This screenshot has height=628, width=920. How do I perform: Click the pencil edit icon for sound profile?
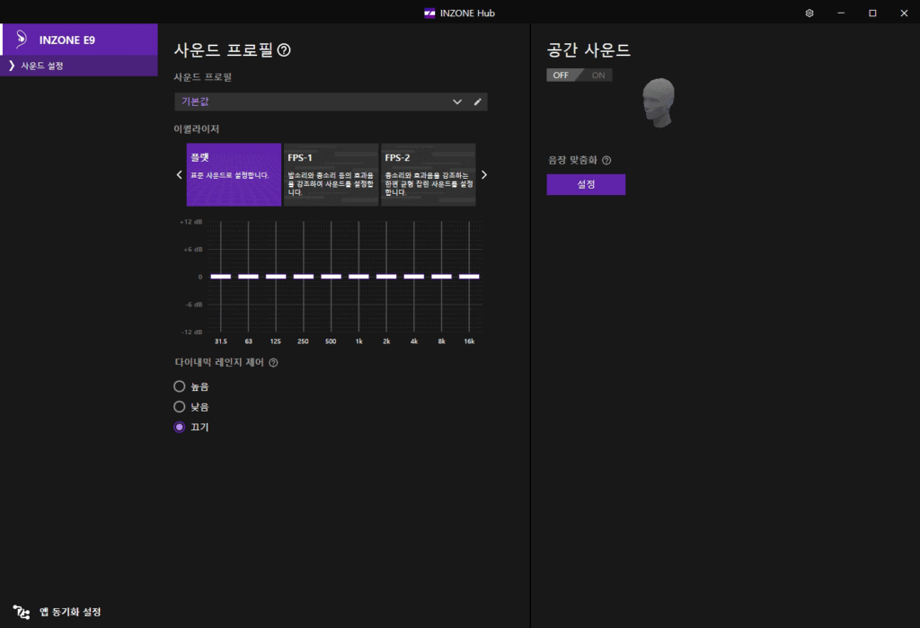click(478, 102)
